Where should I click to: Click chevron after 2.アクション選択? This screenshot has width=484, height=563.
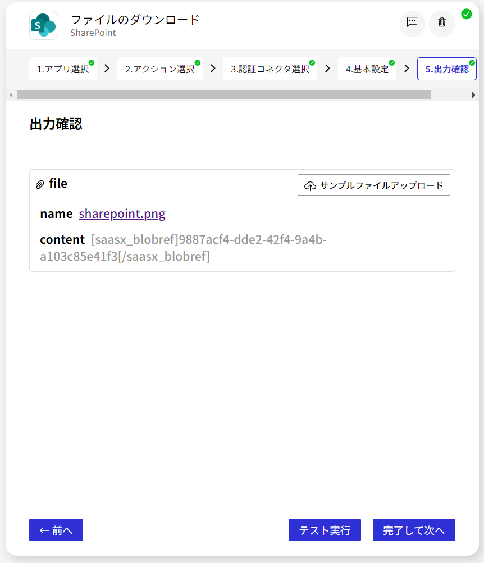213,69
